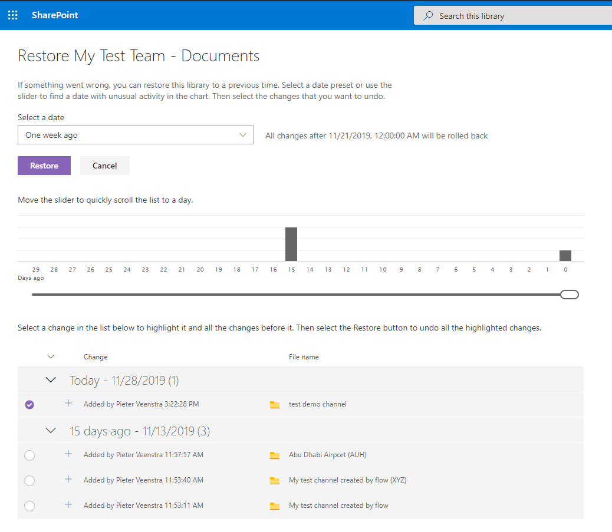
Task: Click the file name Abu Dhabi Airport (AUH)
Action: (327, 455)
